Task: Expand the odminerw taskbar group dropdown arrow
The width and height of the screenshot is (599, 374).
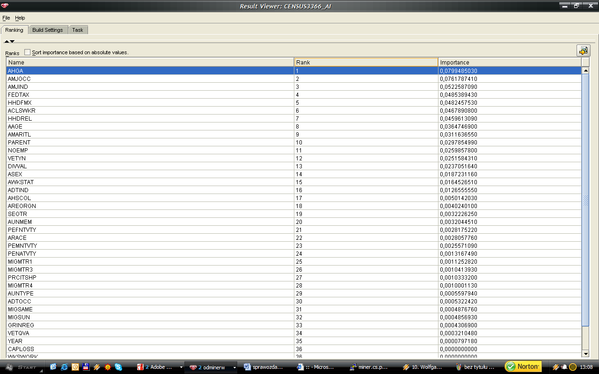Action: pos(234,367)
